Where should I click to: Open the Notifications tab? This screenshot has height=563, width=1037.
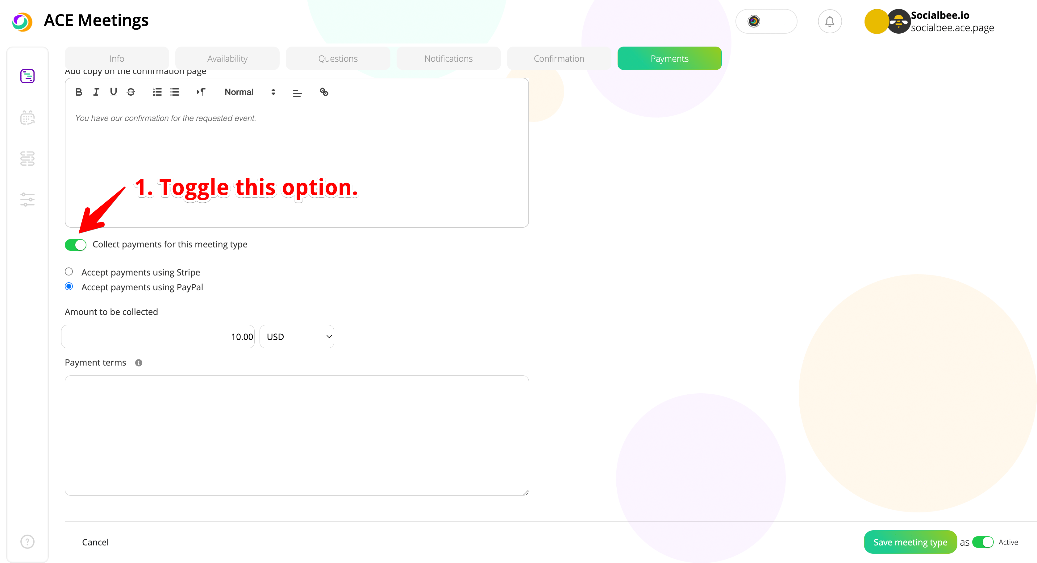coord(448,58)
